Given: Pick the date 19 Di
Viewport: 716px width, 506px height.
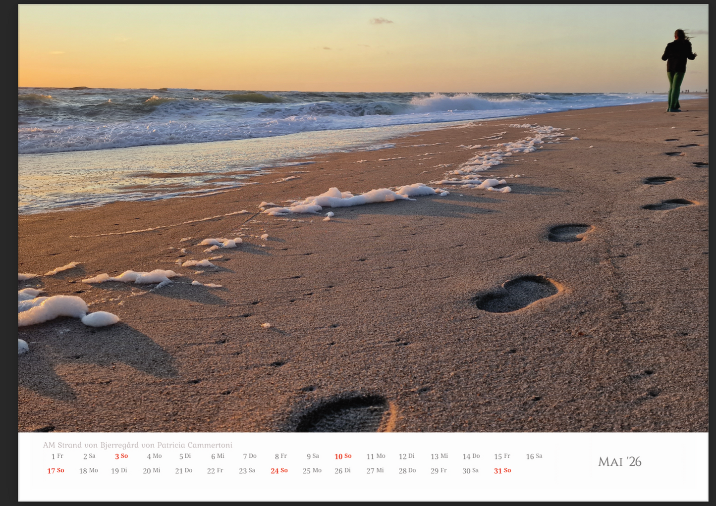Looking at the screenshot, I should coord(119,471).
